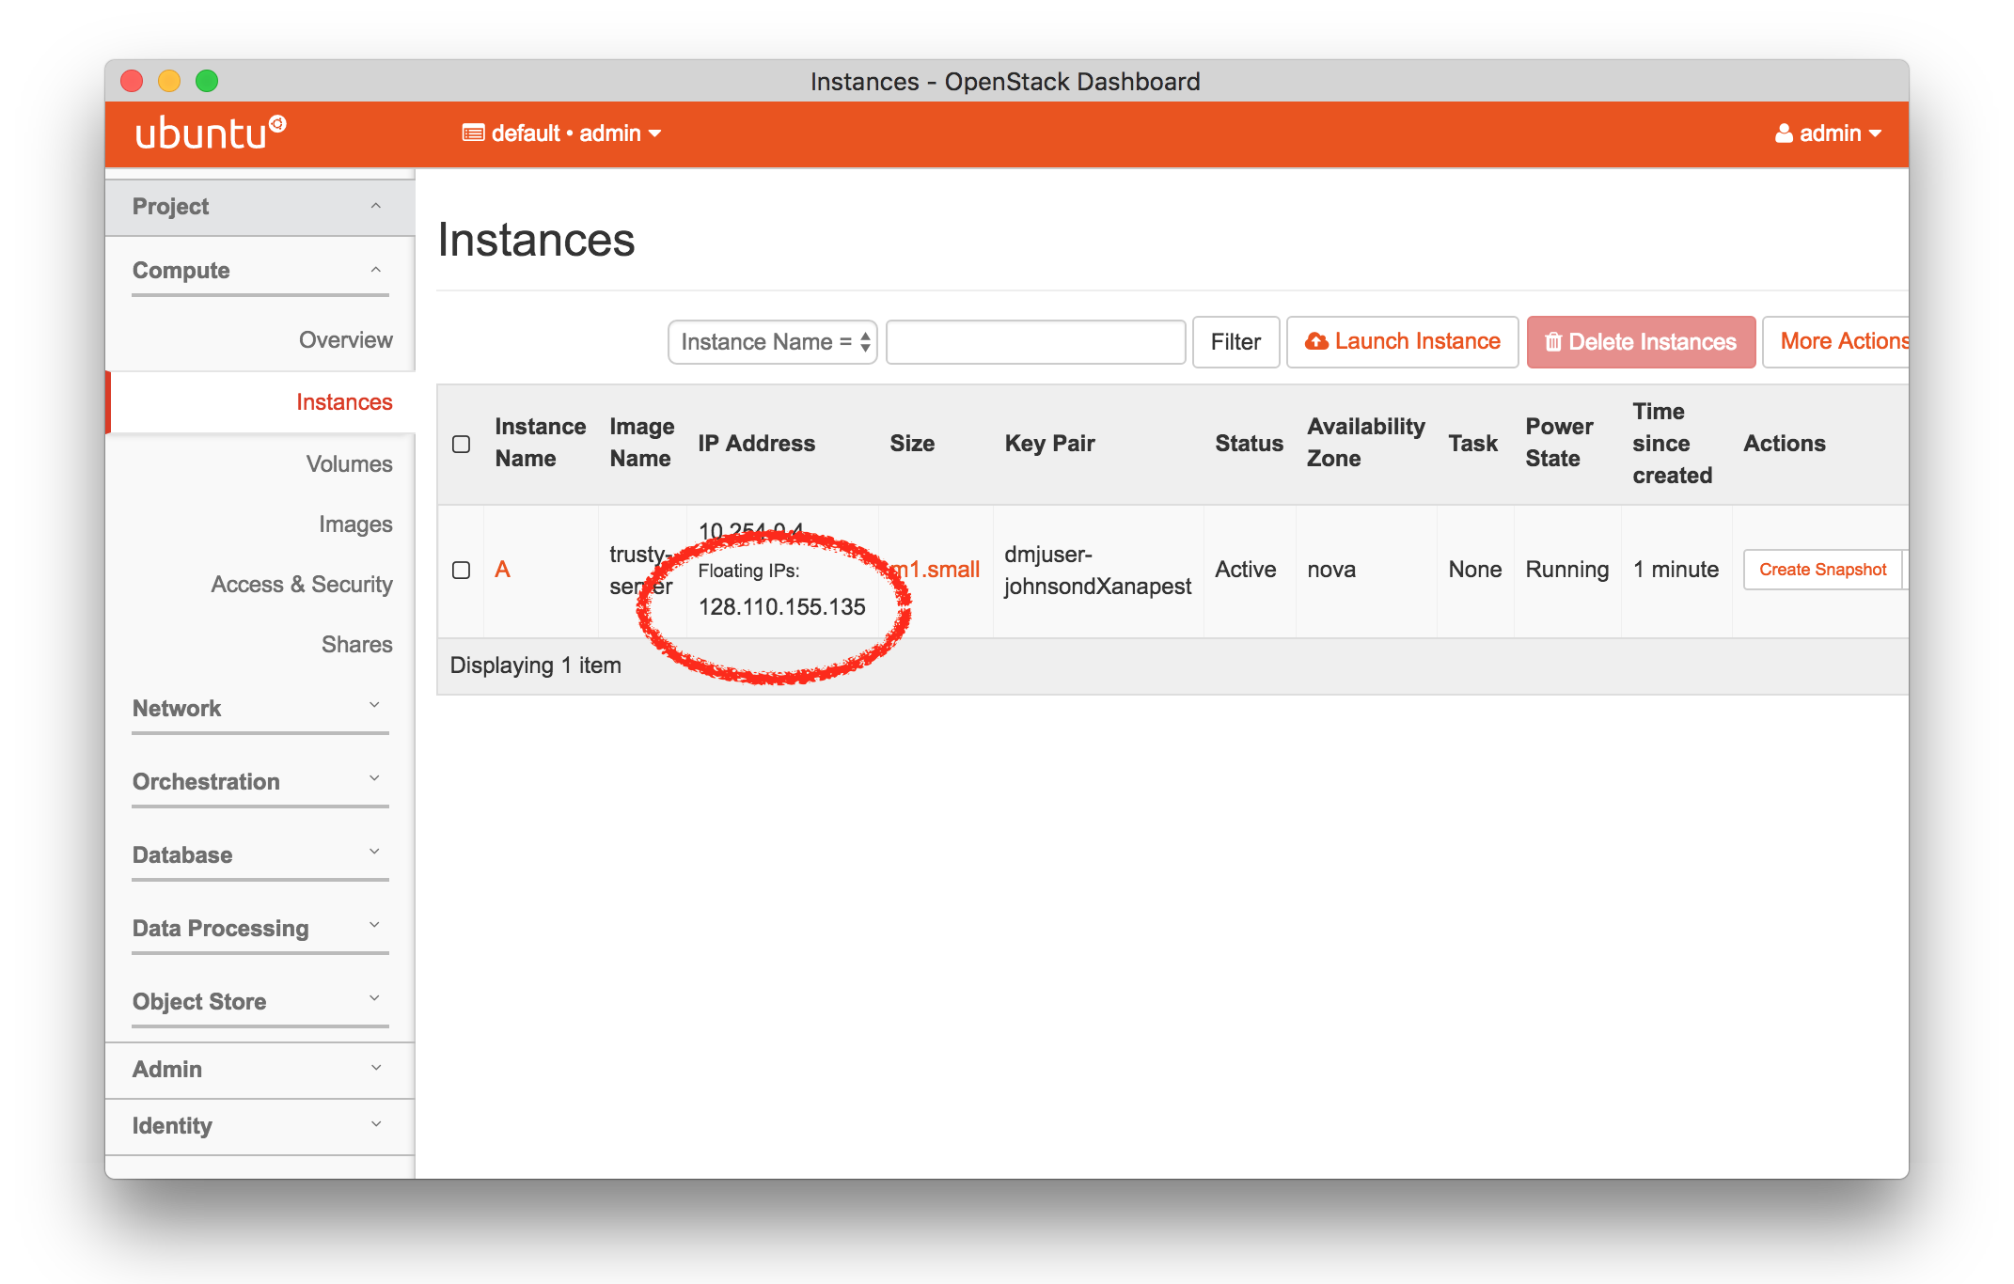Viewport: 2014px width, 1284px height.
Task: Open the admin user menu
Action: 1828,133
